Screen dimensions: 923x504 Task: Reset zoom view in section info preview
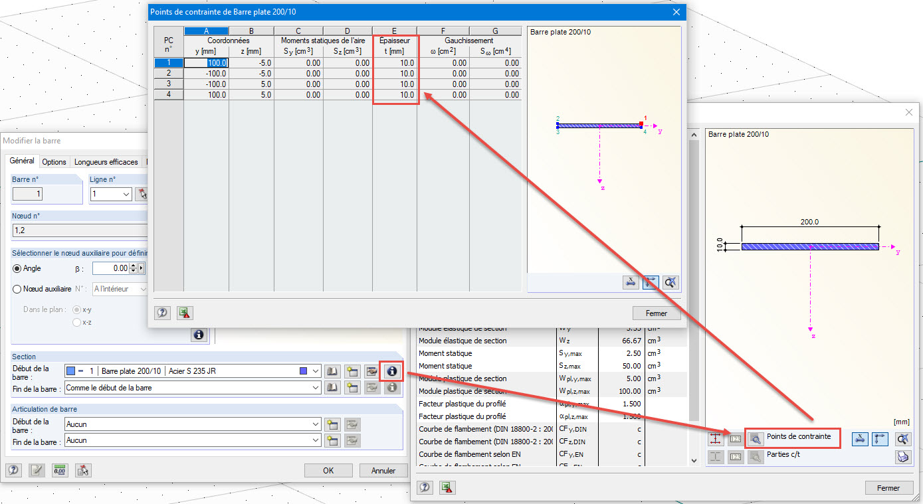(x=902, y=438)
